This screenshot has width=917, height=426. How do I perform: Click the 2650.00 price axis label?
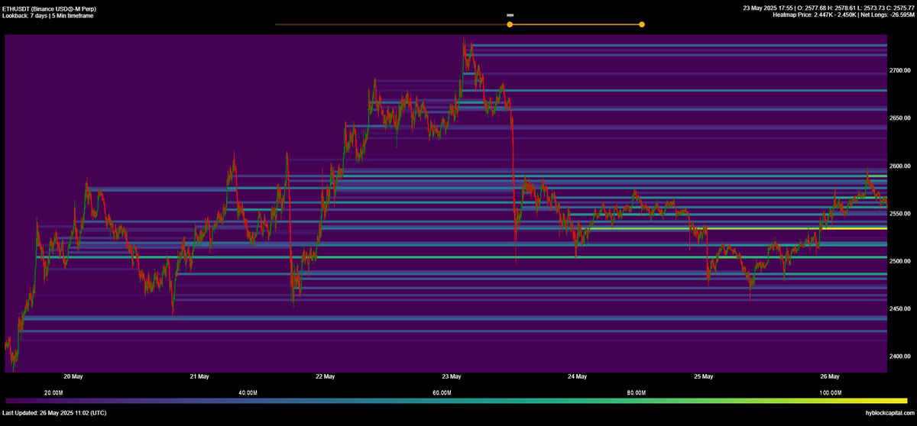900,118
